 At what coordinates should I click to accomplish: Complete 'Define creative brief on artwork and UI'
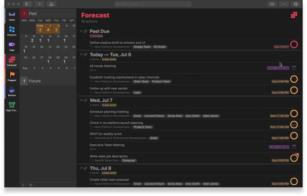click(294, 45)
